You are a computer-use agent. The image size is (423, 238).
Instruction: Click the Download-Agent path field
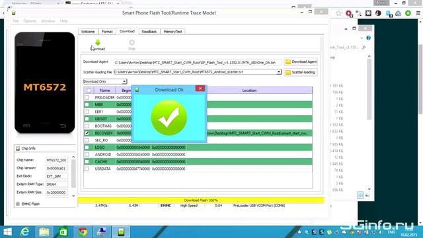point(198,62)
